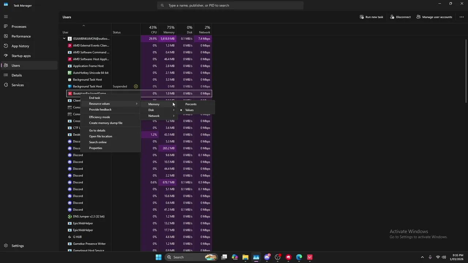The image size is (468, 263).
Task: Click the Gamebar Presence Writer icon
Action: [70, 244]
